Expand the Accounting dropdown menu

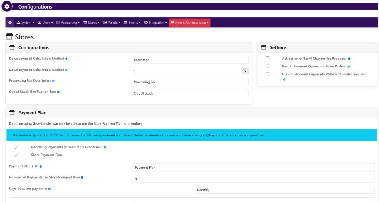click(x=68, y=23)
